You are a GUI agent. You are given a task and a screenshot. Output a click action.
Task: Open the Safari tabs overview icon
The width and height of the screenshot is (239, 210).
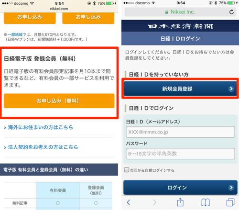pyautogui.click(x=230, y=202)
